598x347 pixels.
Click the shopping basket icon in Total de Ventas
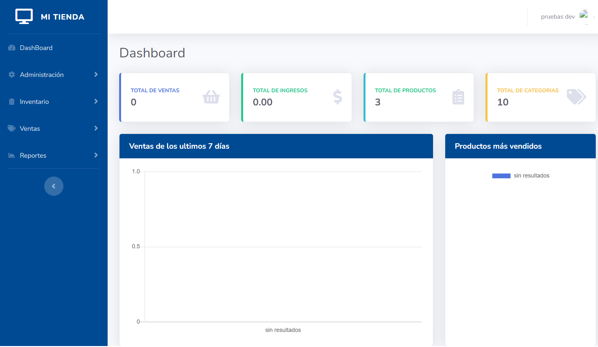pos(211,97)
